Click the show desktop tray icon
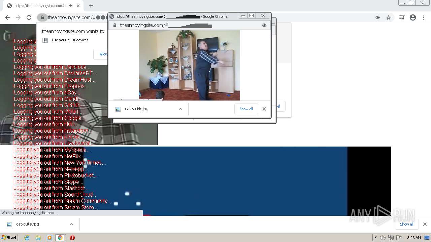The width and height of the screenshot is (431, 242). click(x=427, y=238)
